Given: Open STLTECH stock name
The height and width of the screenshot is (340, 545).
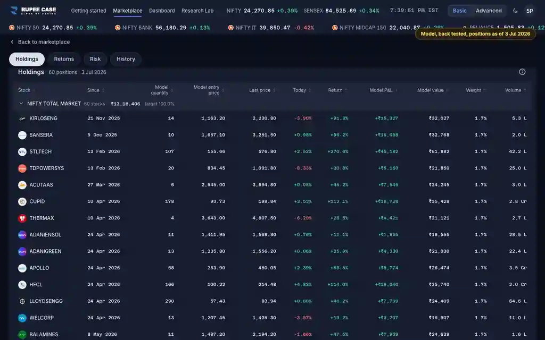Looking at the screenshot, I should [x=40, y=151].
